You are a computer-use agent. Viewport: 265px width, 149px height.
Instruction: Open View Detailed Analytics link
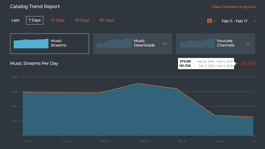[x=234, y=7]
